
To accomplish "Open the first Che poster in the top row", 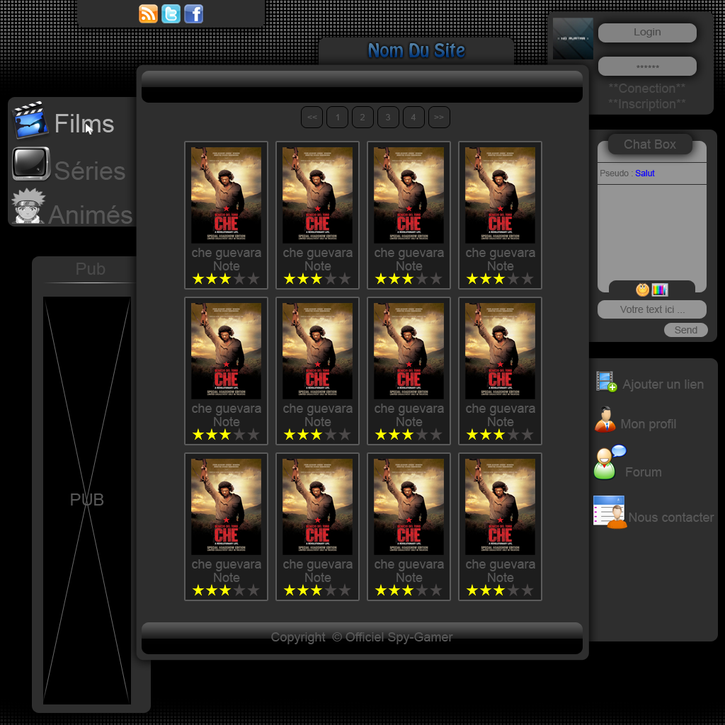I will point(226,195).
